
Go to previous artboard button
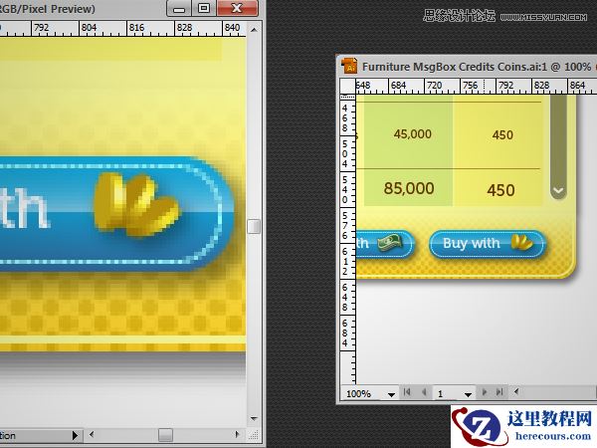coord(424,392)
